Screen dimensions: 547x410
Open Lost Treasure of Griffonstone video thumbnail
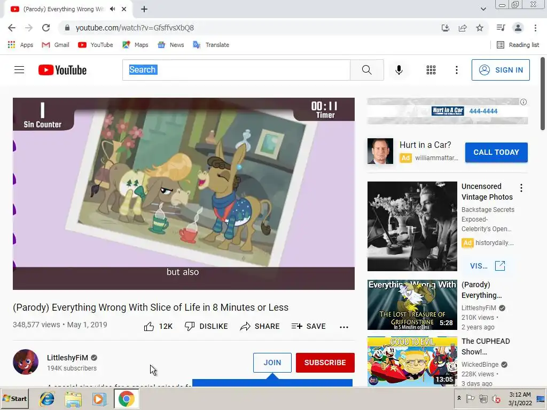point(412,305)
